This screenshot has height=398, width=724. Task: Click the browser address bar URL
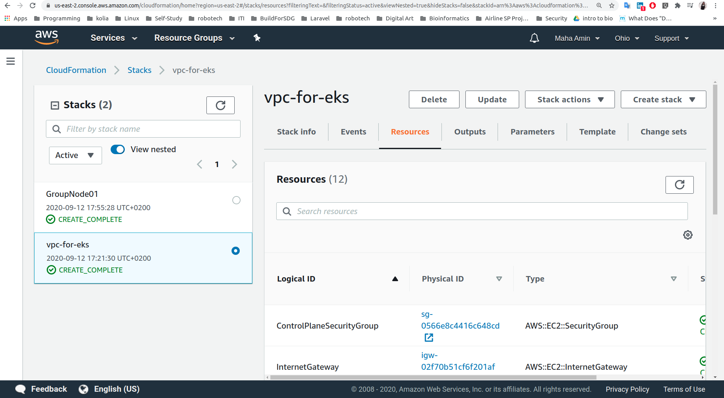pyautogui.click(x=321, y=5)
